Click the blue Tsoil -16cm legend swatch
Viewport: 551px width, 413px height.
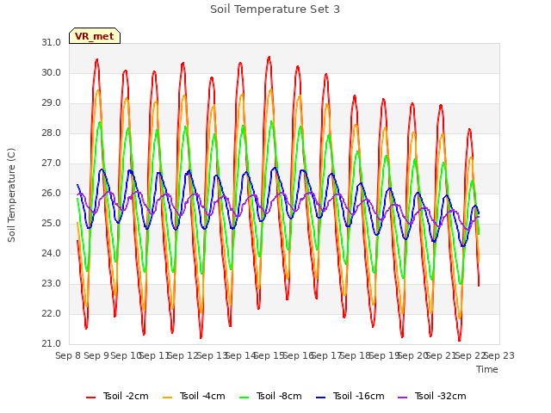tap(321, 398)
